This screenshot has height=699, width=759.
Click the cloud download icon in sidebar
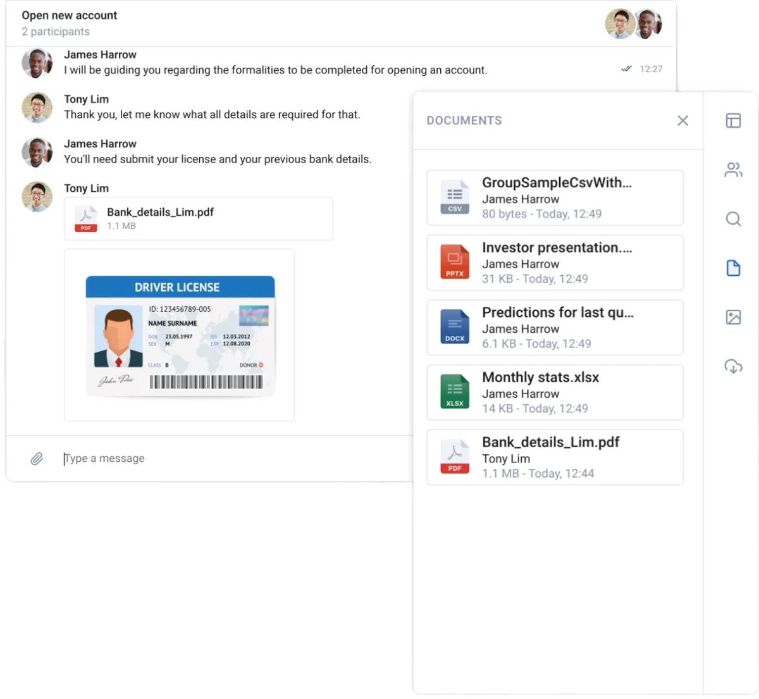[733, 366]
